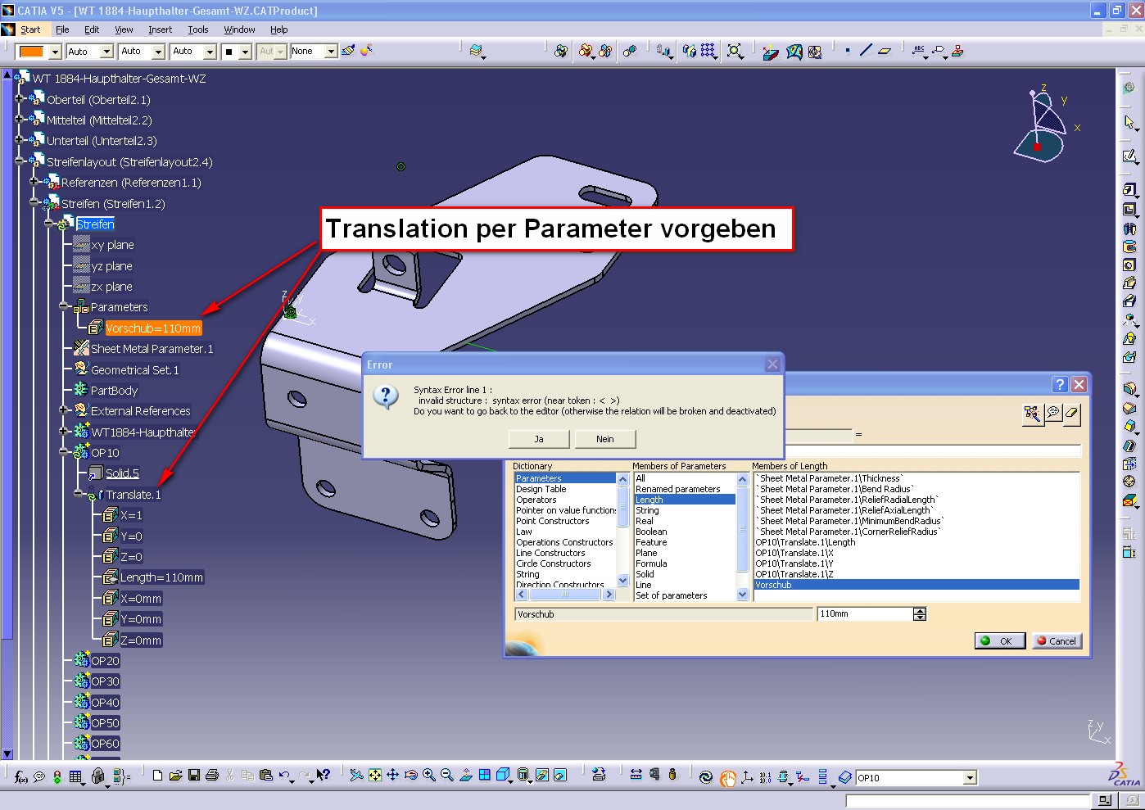
Task: Select Length=110mm under Translate.1
Action: pyautogui.click(x=161, y=577)
